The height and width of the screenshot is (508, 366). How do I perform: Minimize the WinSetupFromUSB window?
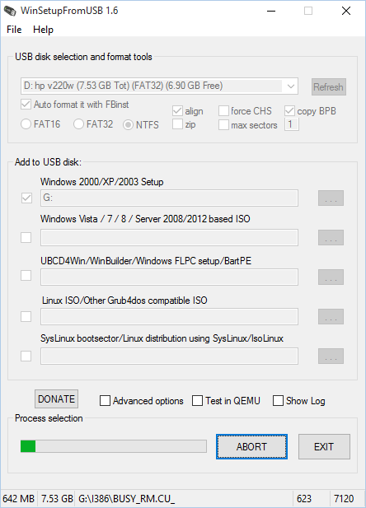click(271, 11)
